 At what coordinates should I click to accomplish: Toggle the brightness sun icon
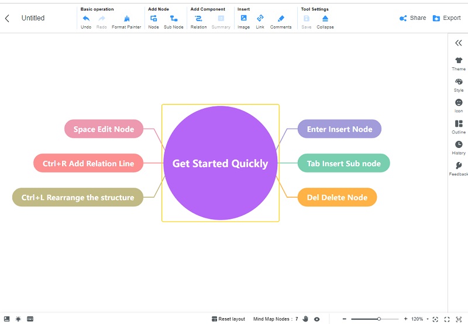pos(18,319)
